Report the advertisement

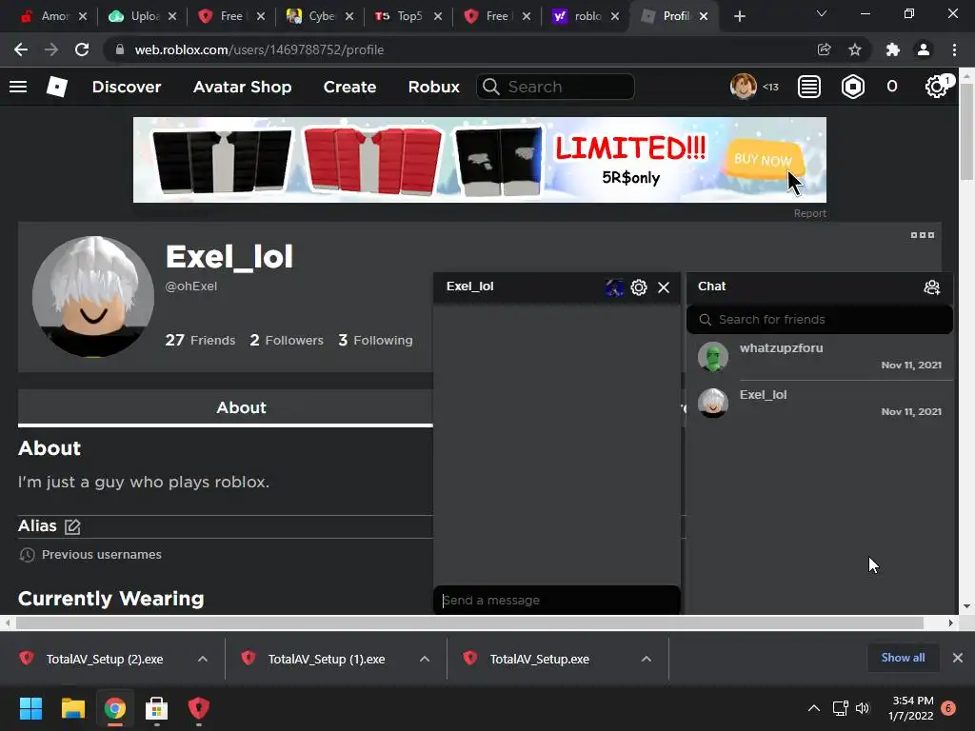tap(809, 213)
